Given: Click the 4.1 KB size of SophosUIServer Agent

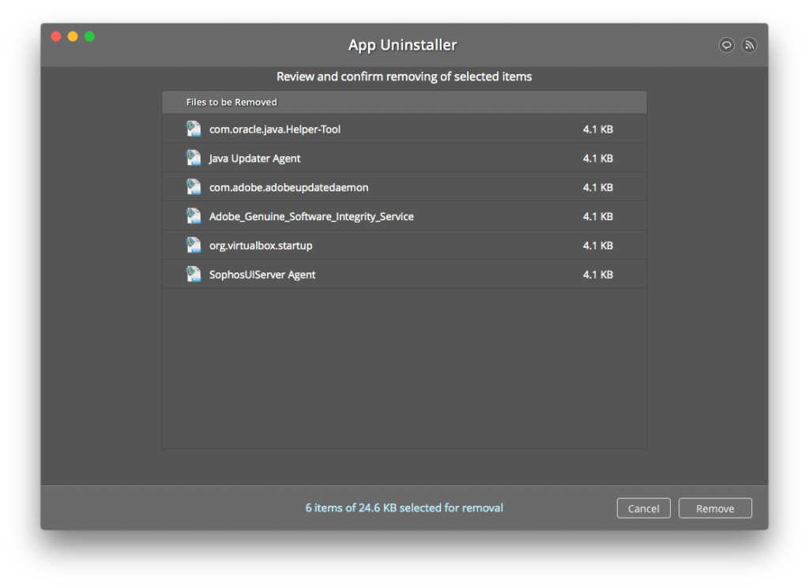Looking at the screenshot, I should (598, 275).
